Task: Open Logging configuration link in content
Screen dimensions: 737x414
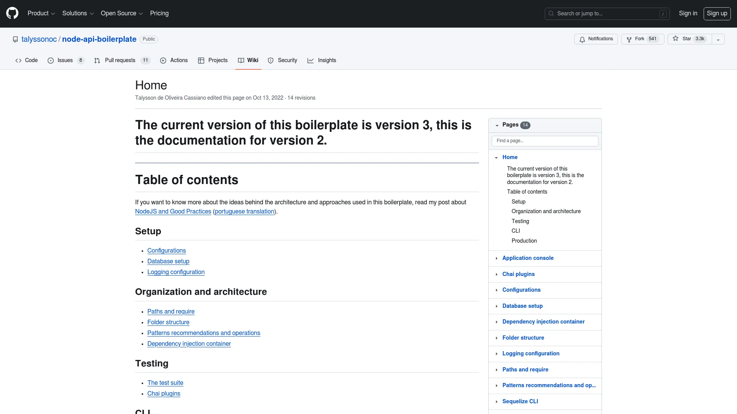Action: tap(176, 272)
